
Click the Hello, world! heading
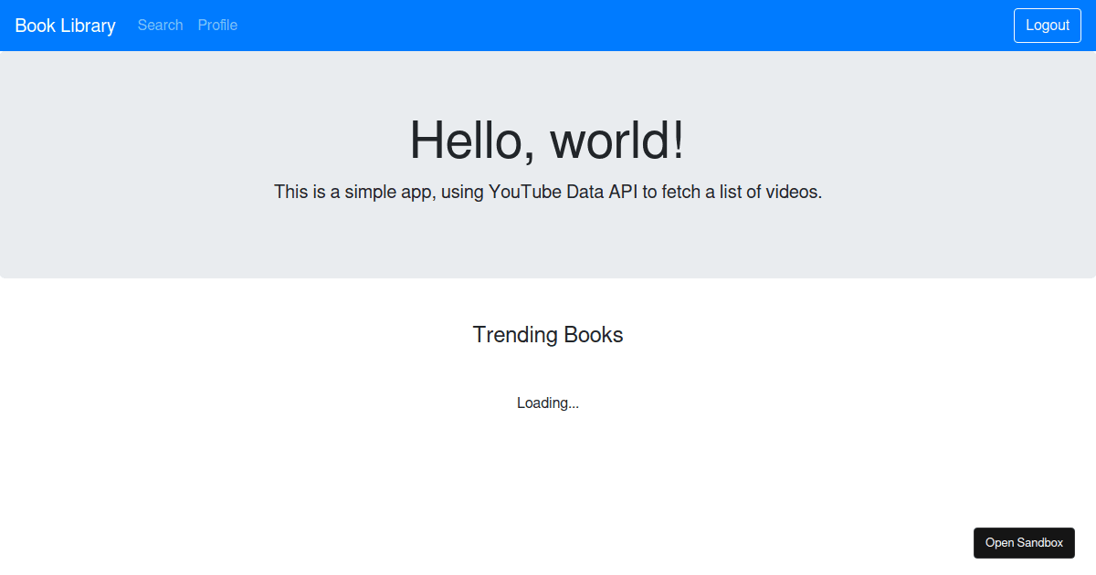547,141
